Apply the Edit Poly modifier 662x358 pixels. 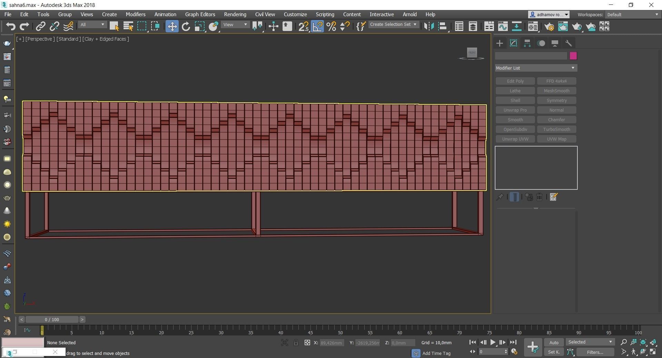[x=515, y=81]
